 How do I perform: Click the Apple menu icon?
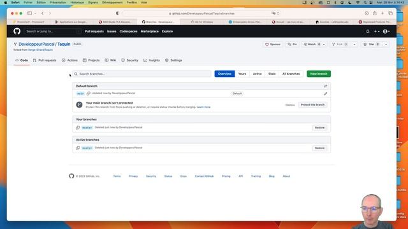coord(6,3)
